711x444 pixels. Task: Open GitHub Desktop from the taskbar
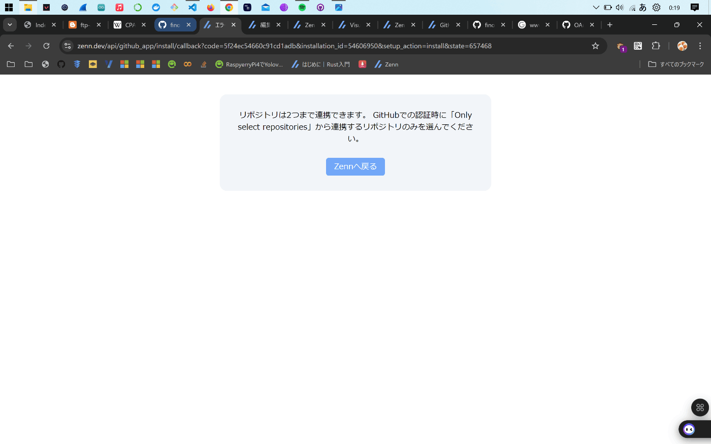click(320, 8)
